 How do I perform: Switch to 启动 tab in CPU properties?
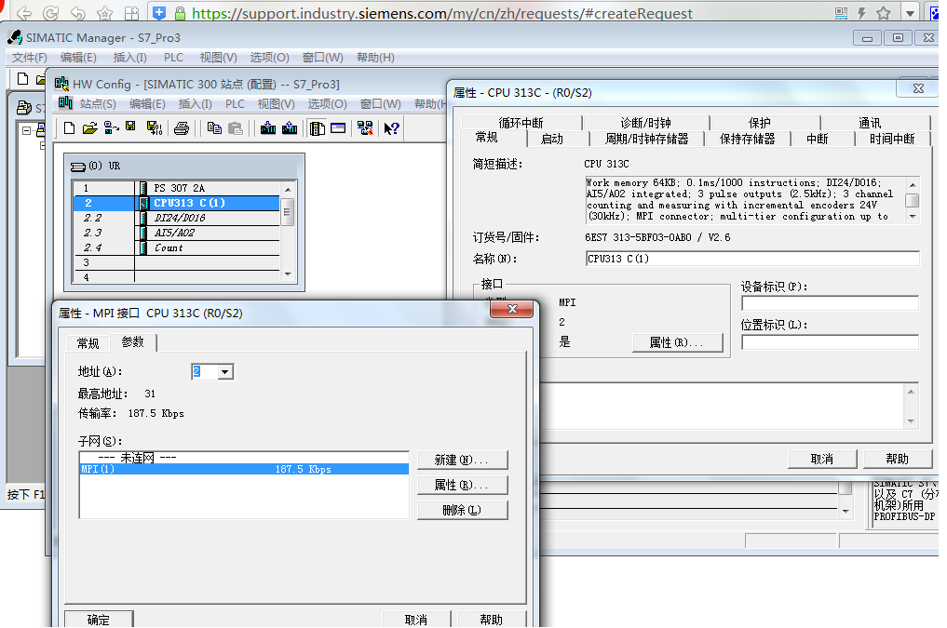[x=551, y=139]
